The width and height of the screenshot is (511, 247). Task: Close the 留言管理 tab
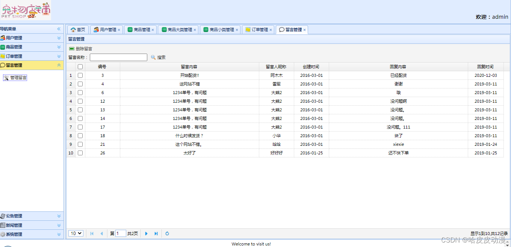coord(305,30)
